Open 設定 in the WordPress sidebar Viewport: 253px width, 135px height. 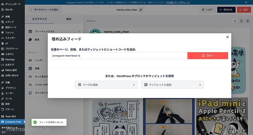pos(12,104)
